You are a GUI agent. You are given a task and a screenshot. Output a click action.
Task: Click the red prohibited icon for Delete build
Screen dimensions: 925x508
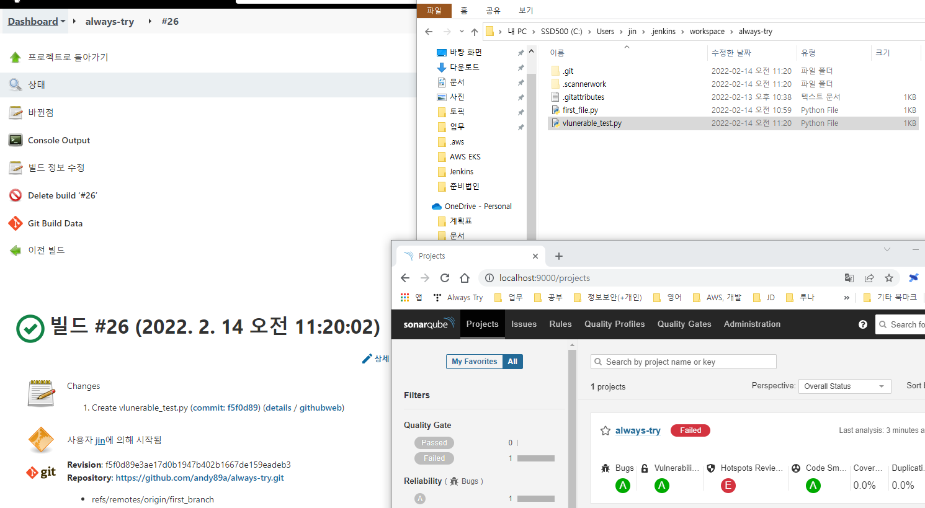pyautogui.click(x=16, y=195)
